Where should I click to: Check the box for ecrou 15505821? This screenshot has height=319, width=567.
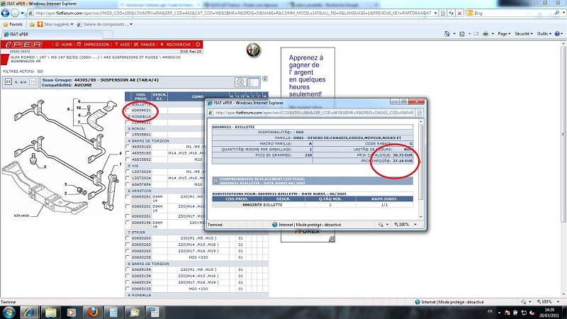tap(128, 135)
